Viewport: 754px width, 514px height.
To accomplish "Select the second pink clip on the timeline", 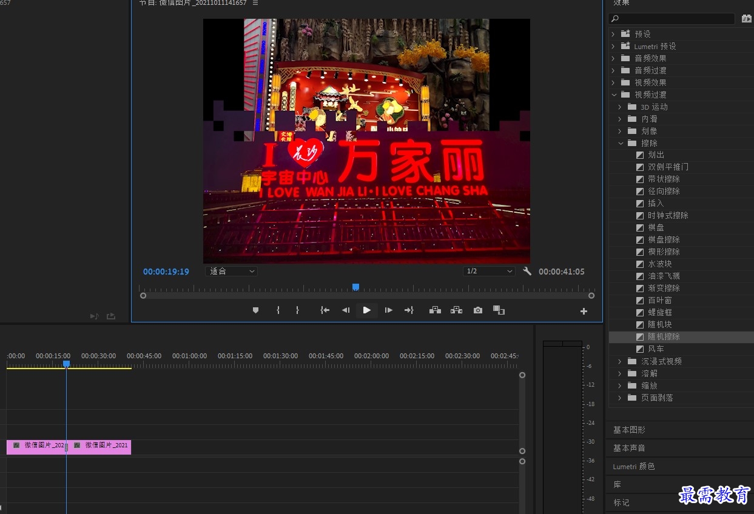I will [x=99, y=447].
